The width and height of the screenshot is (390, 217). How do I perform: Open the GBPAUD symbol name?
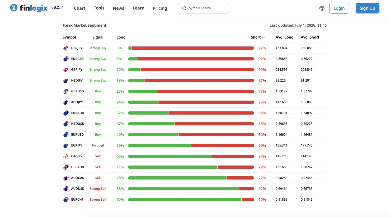[78, 167]
